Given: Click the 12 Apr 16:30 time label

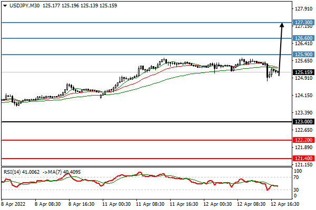Looking at the screenshot, I should [285, 204].
